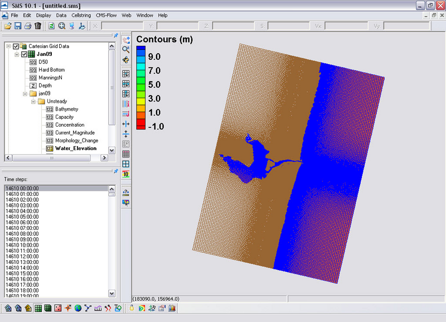Open the 1D River module node icon
The image size is (446, 322).
coord(88,308)
